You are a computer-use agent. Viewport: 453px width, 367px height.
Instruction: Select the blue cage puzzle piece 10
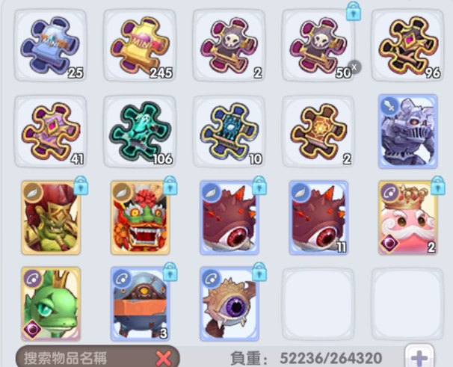pos(229,132)
